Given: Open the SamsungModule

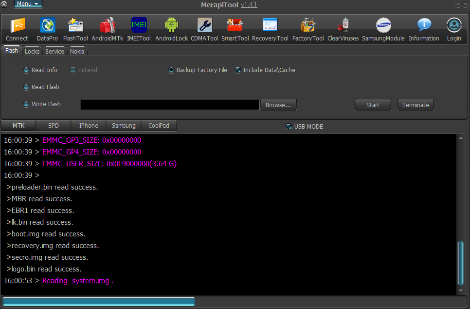Looking at the screenshot, I should tap(383, 30).
